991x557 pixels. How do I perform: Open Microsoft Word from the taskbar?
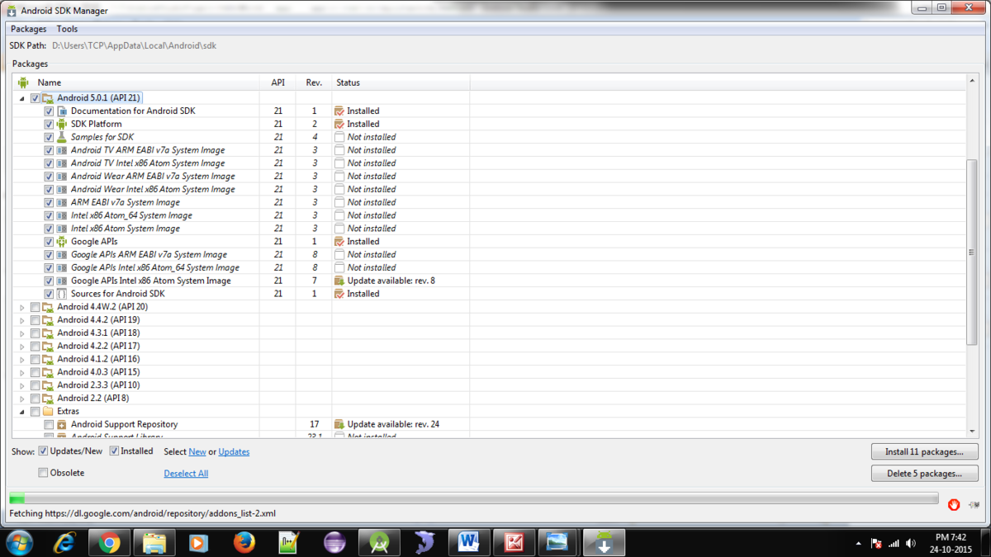click(x=469, y=542)
